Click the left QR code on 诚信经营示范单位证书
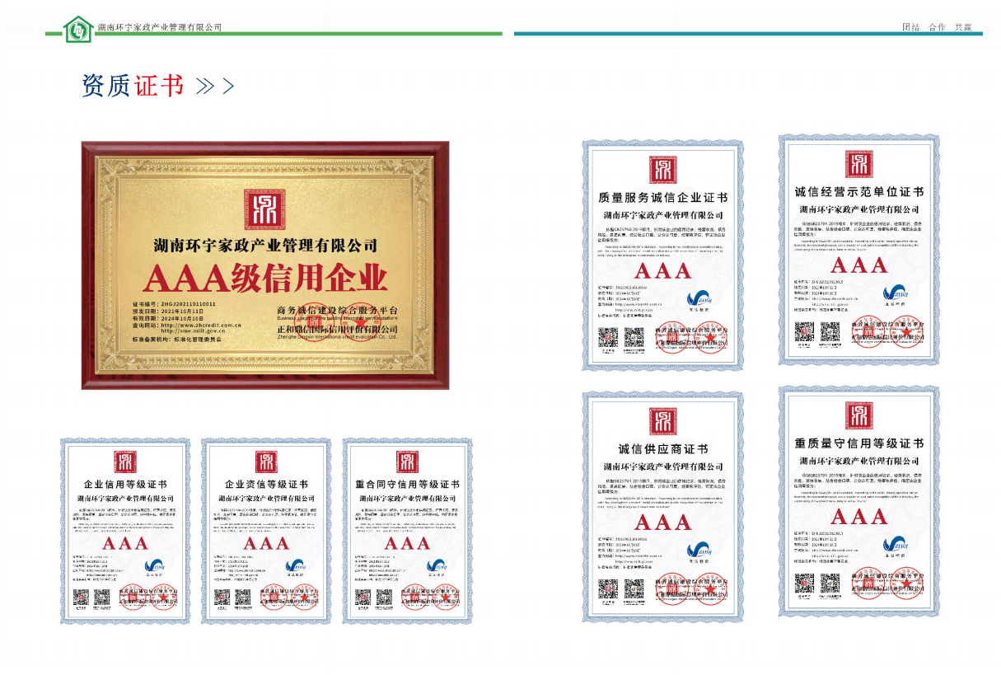This screenshot has width=1001, height=675. tap(805, 331)
